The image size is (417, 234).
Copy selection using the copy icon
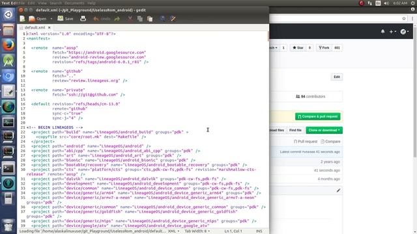[140, 19]
